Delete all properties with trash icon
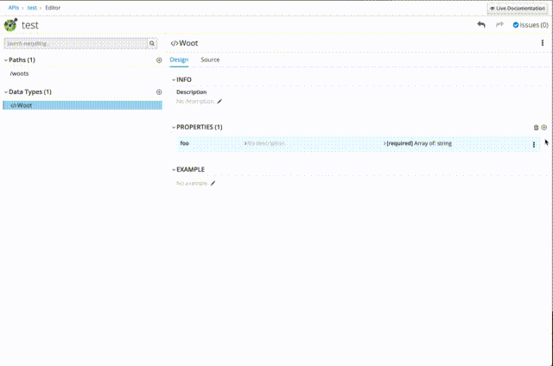This screenshot has height=366, width=553. pyautogui.click(x=536, y=128)
